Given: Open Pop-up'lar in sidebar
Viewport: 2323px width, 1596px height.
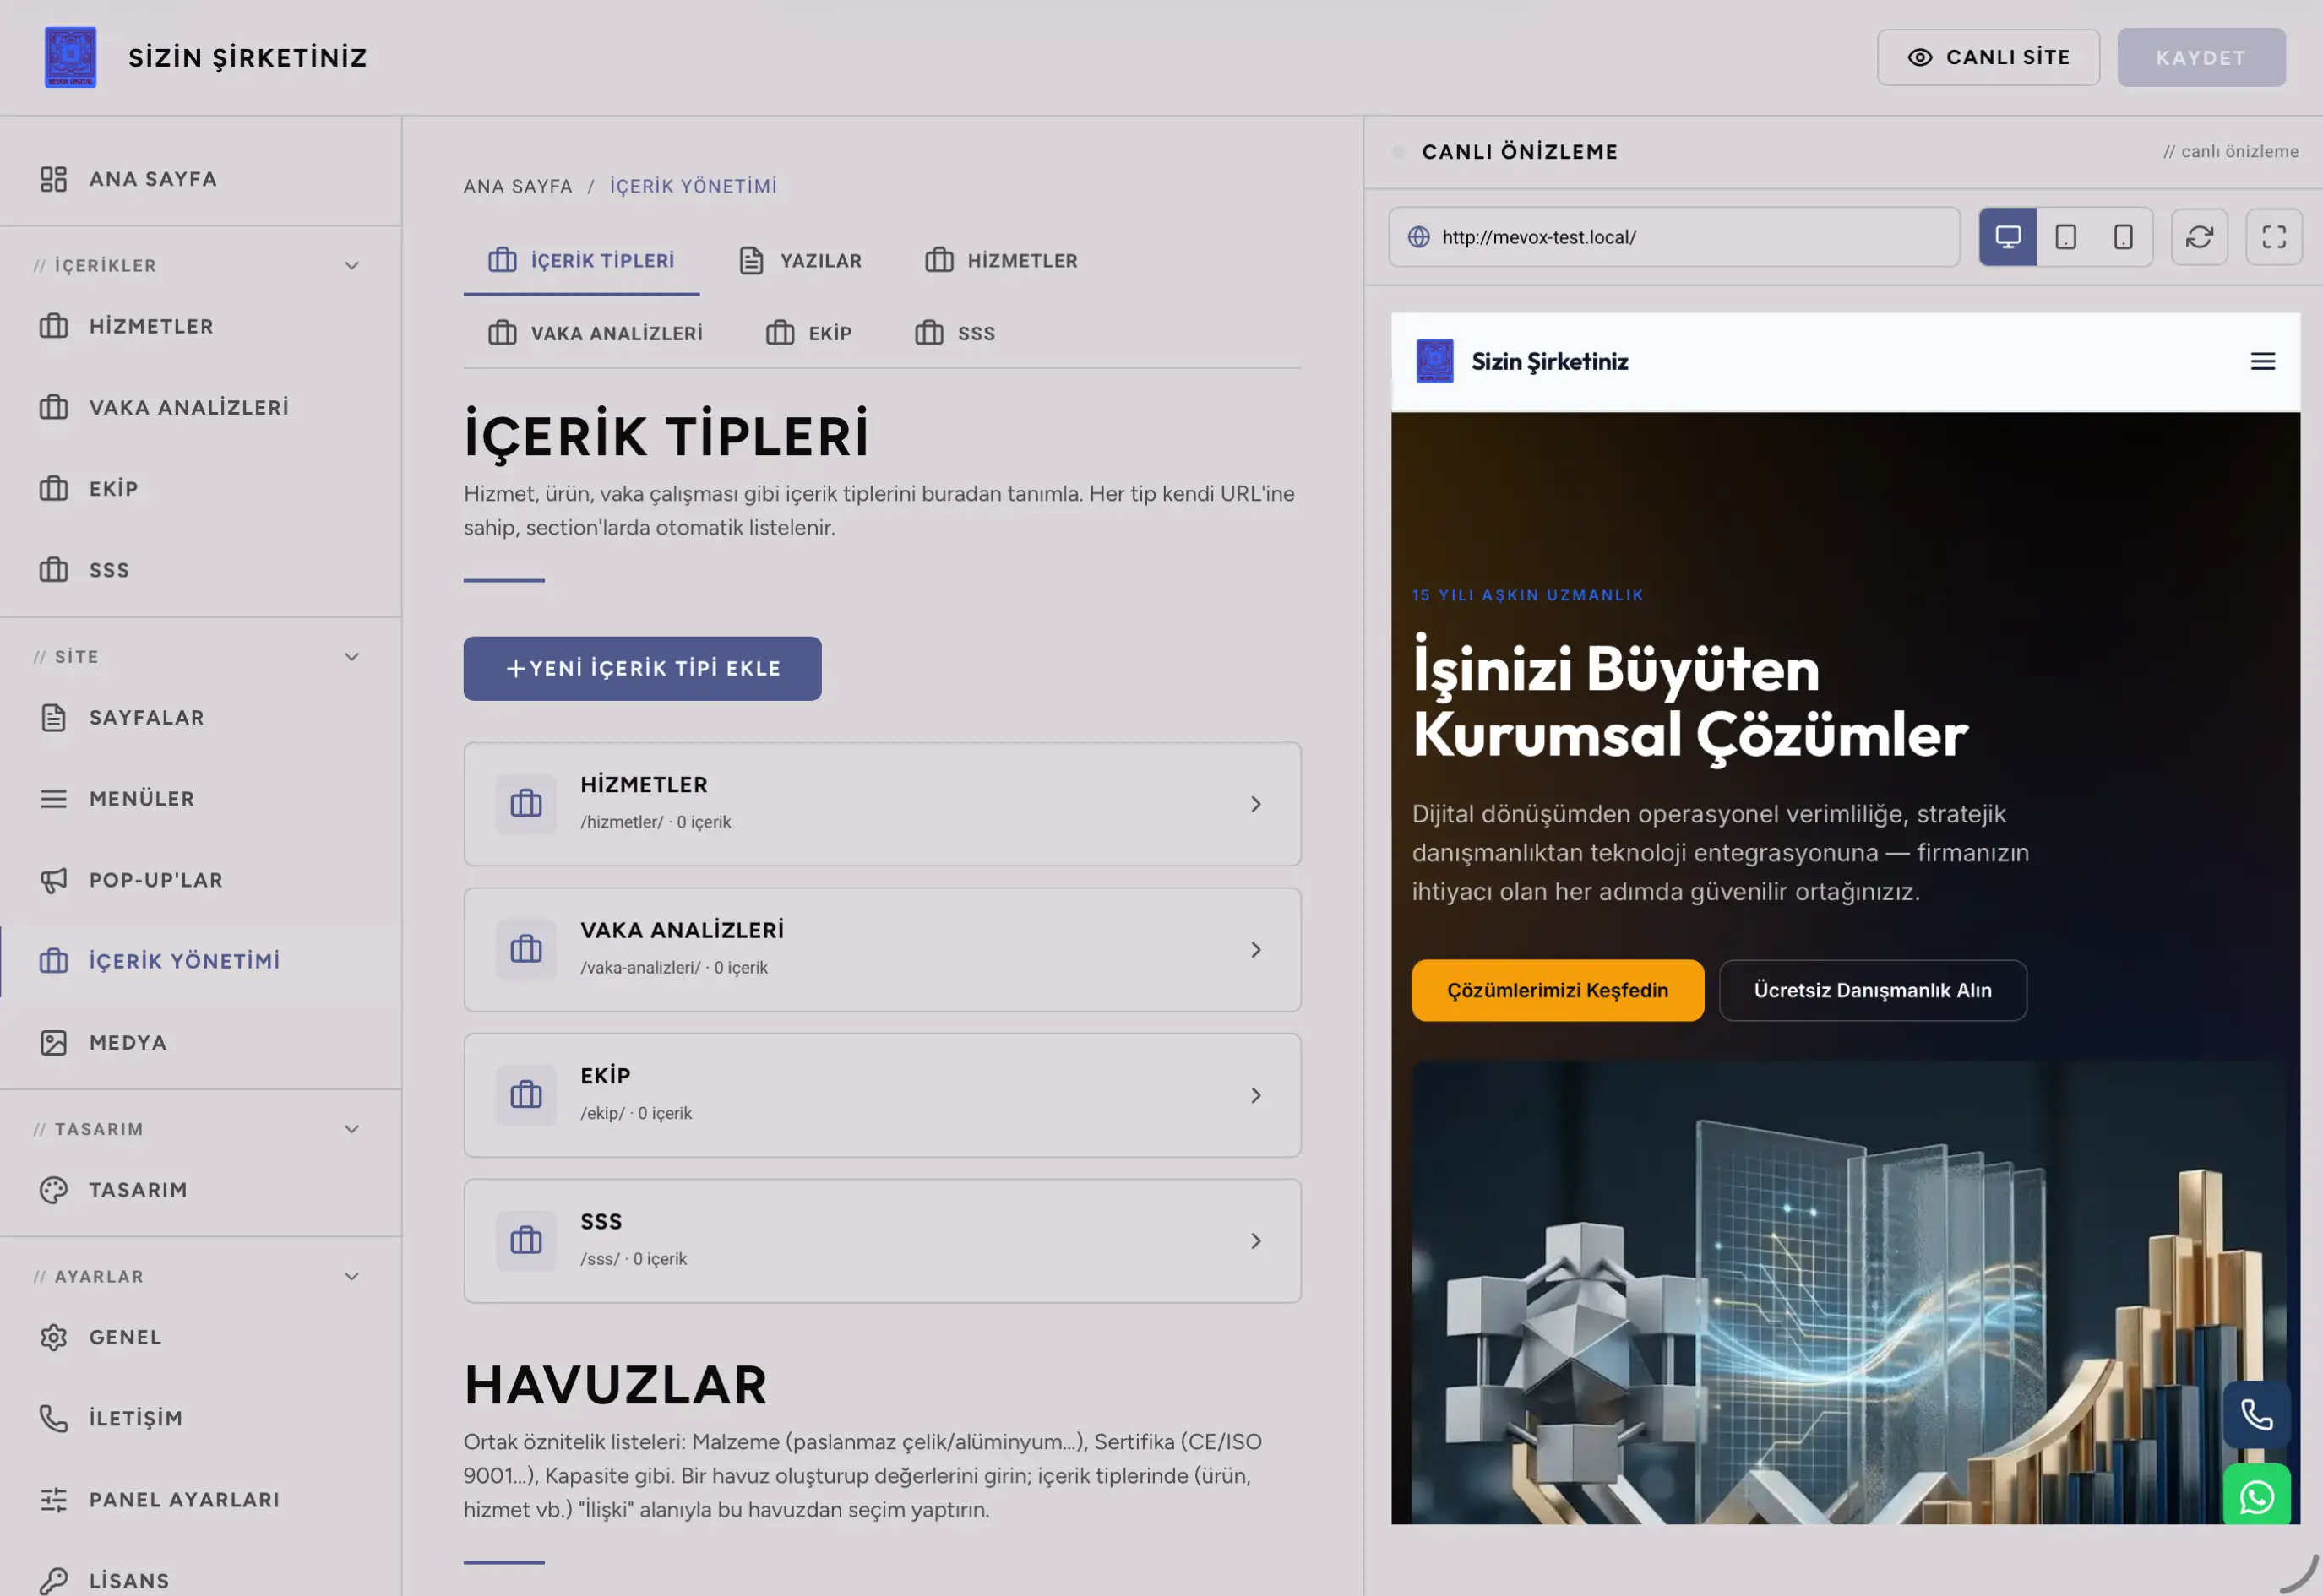Looking at the screenshot, I should click(x=200, y=880).
